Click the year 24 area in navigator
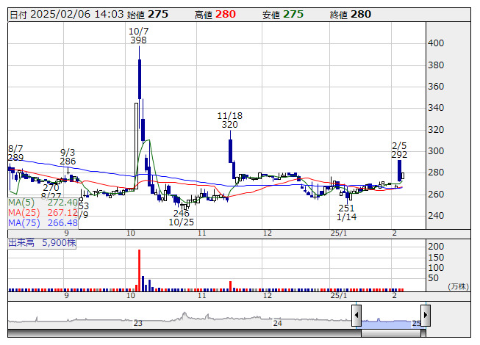Viewport: 480px width, 345px height. pyautogui.click(x=277, y=322)
